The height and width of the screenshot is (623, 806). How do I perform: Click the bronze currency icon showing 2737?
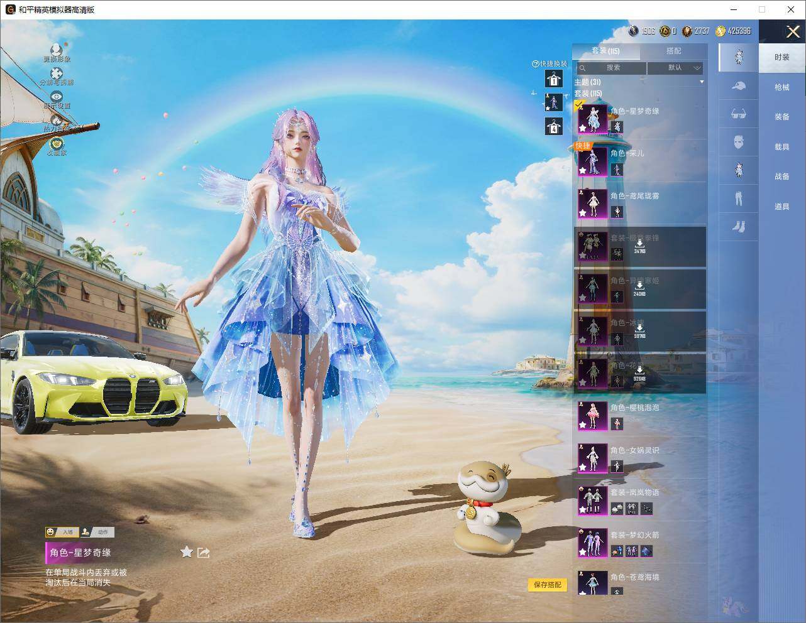coord(687,31)
